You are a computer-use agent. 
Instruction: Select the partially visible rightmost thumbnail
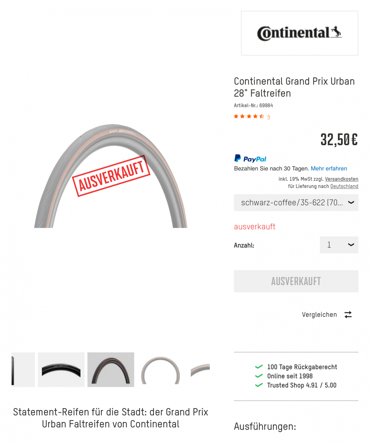coord(200,370)
